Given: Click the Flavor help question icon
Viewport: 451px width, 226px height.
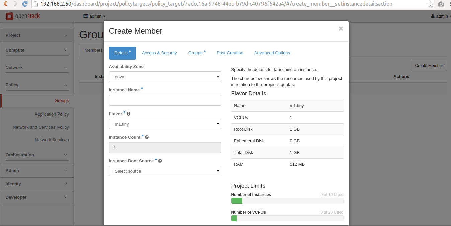Looking at the screenshot, I should 128,114.
